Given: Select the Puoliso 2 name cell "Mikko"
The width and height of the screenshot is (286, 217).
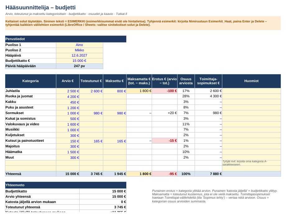Looking at the screenshot, I should [x=79, y=50].
